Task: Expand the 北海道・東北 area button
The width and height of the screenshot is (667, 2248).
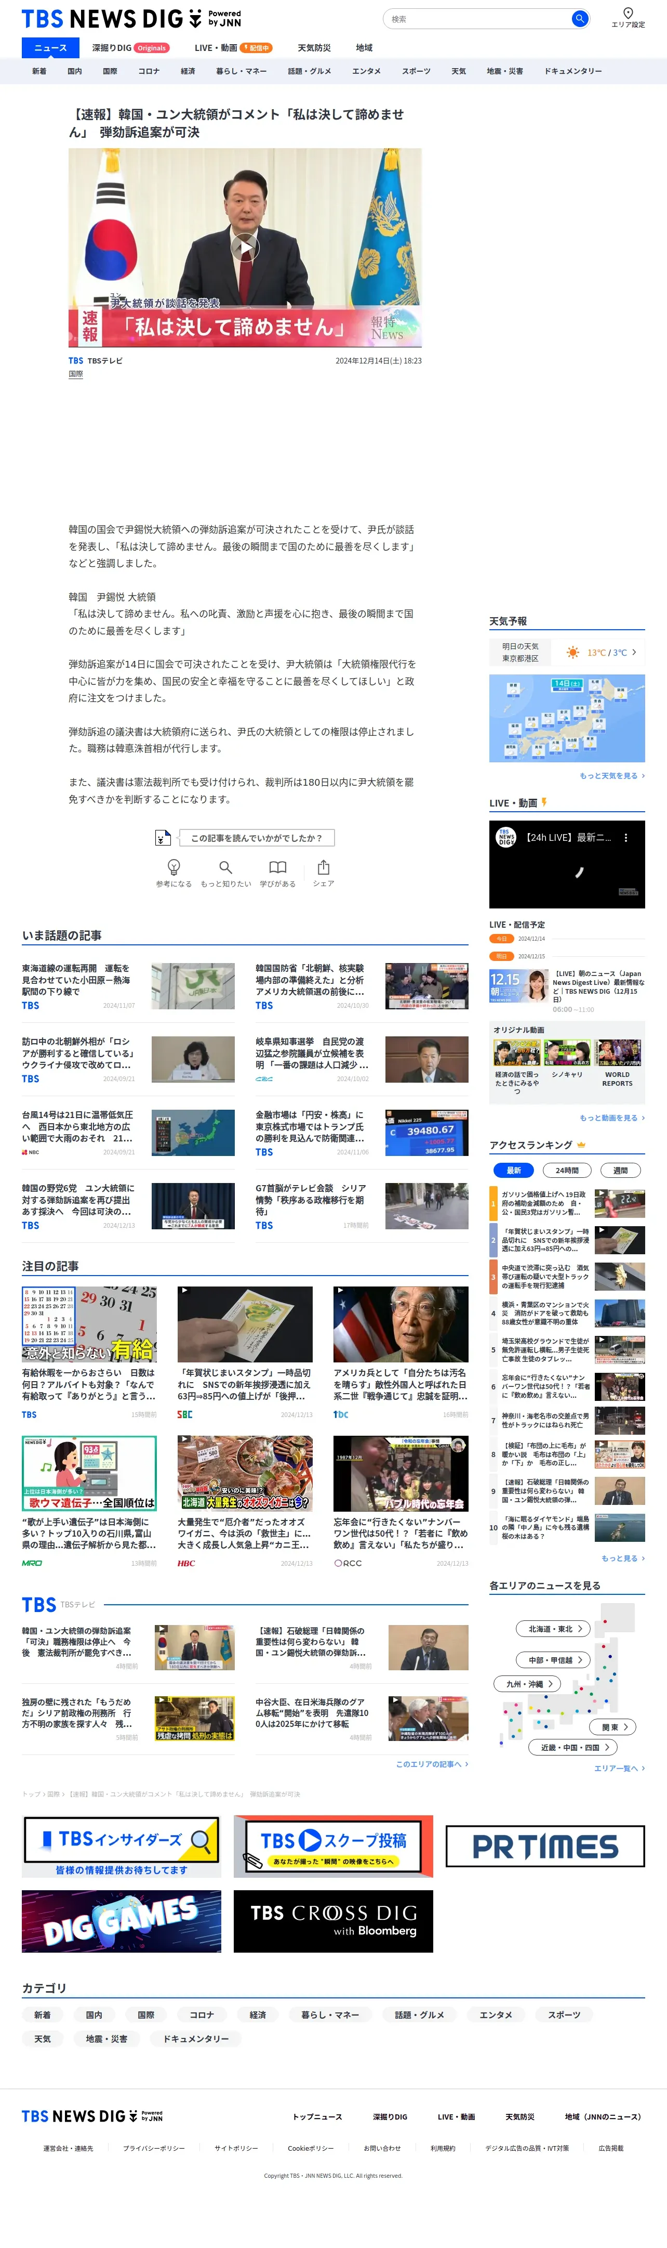Action: (554, 1628)
